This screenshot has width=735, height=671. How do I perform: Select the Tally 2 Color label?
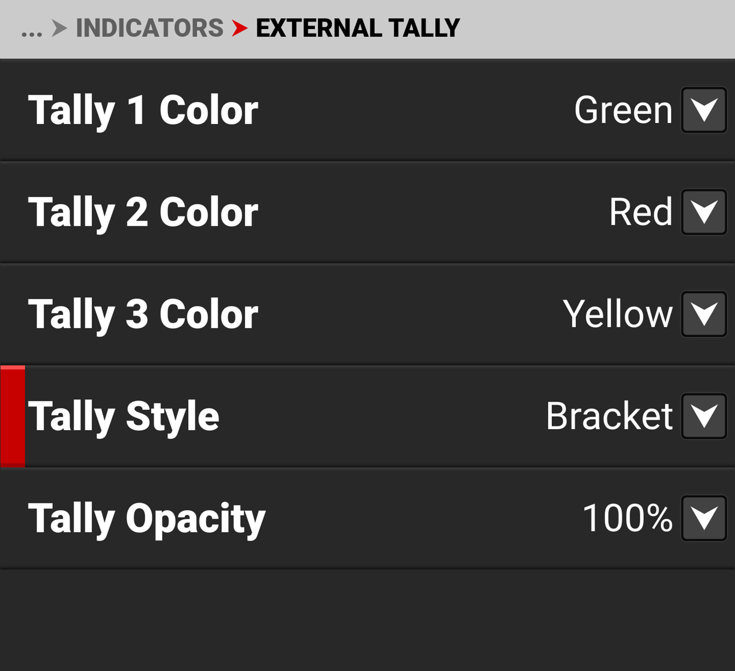(x=143, y=213)
